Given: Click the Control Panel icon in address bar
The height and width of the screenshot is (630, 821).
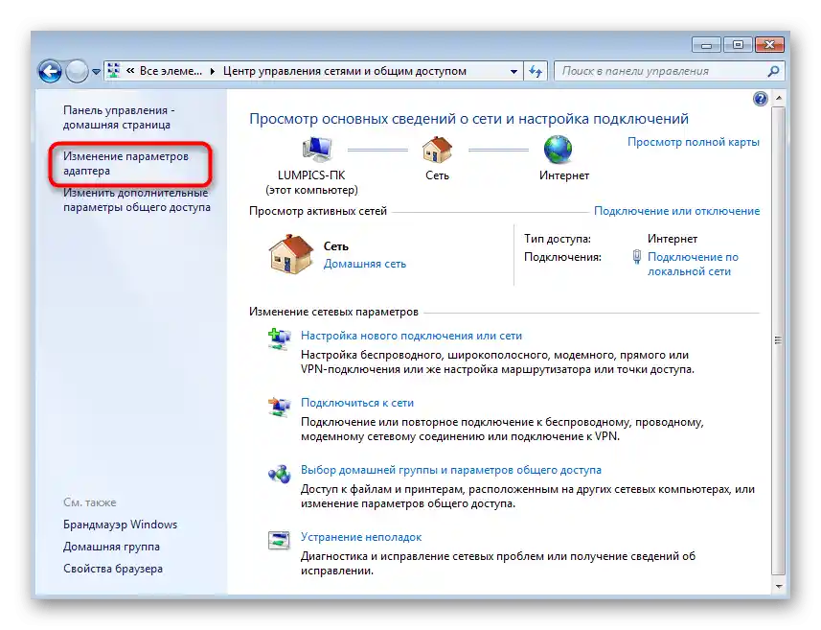Looking at the screenshot, I should tap(113, 71).
